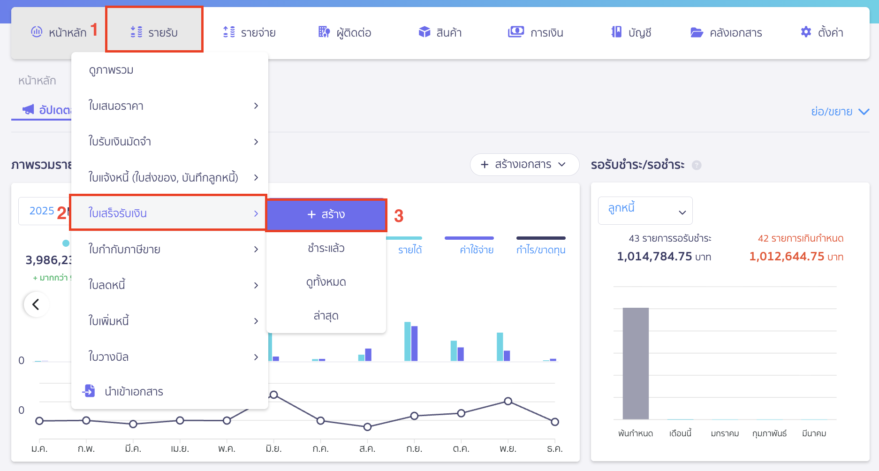Expand the ย่อ/ขยาย collapse control
The image size is (879, 471).
point(840,112)
